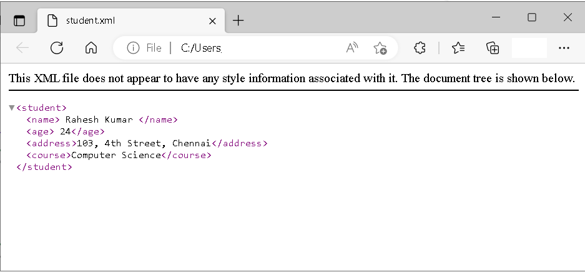Collapse the student element tree

click(12, 108)
